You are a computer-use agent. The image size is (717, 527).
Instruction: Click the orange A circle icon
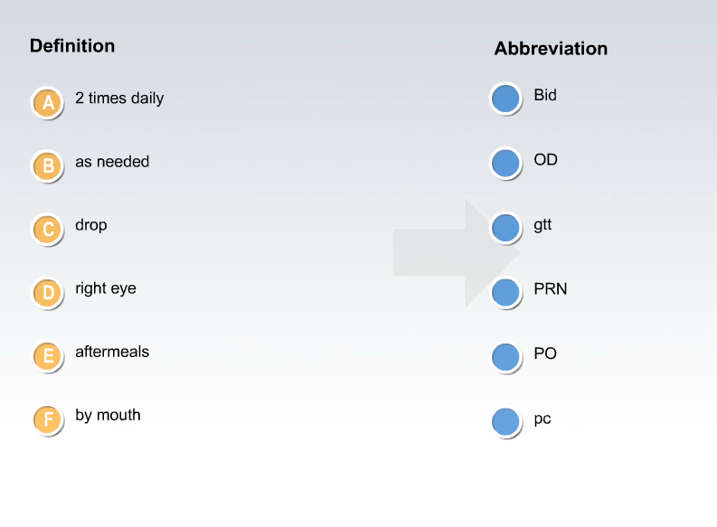click(47, 102)
